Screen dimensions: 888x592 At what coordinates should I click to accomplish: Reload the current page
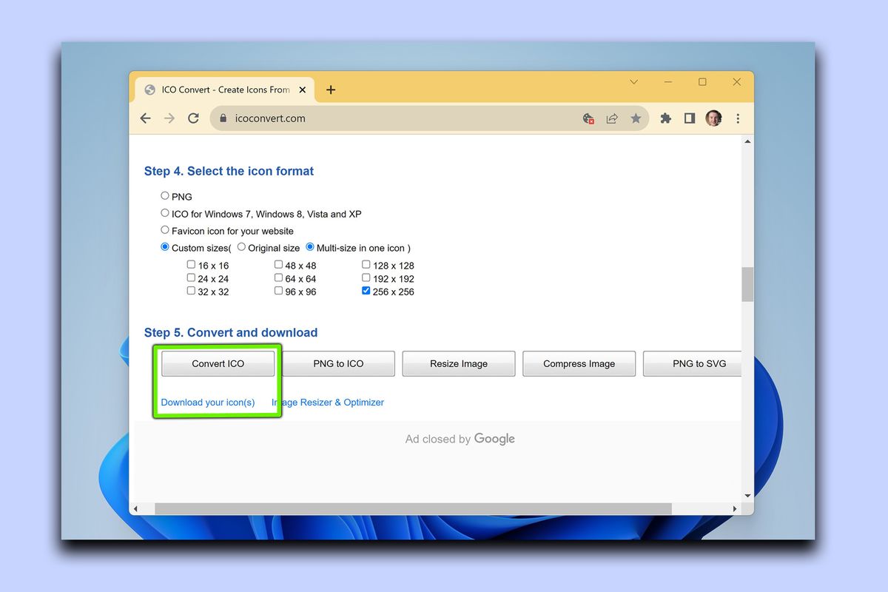[193, 118]
